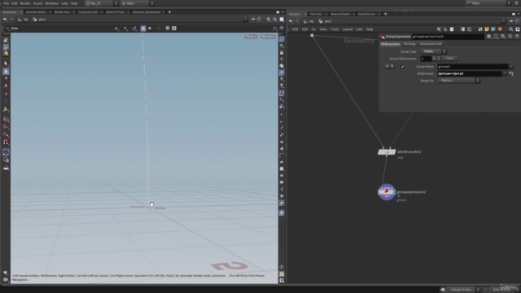Viewport: 521px width, 293px height.
Task: Switch to the Generated Code parameter tab
Action: coord(431,44)
